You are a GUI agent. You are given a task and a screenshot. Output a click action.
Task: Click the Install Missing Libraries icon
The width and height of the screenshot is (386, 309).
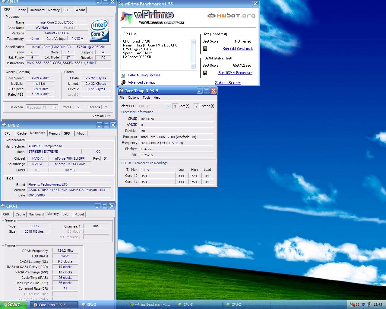click(x=123, y=75)
